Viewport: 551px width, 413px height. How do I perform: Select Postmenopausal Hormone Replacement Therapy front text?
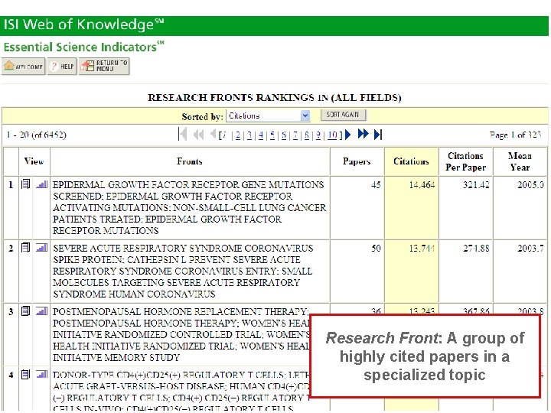[x=181, y=335]
